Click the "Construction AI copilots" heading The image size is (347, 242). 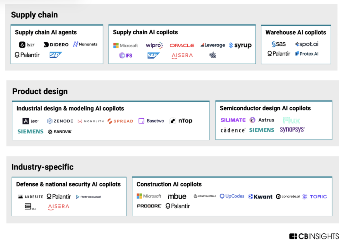click(x=169, y=184)
